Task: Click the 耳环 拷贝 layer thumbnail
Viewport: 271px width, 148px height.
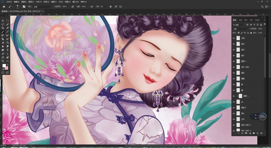Action: [x=238, y=67]
